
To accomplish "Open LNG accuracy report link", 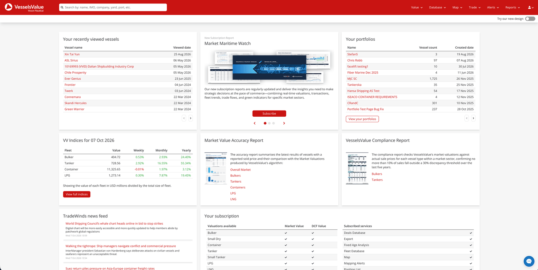I will [233, 199].
